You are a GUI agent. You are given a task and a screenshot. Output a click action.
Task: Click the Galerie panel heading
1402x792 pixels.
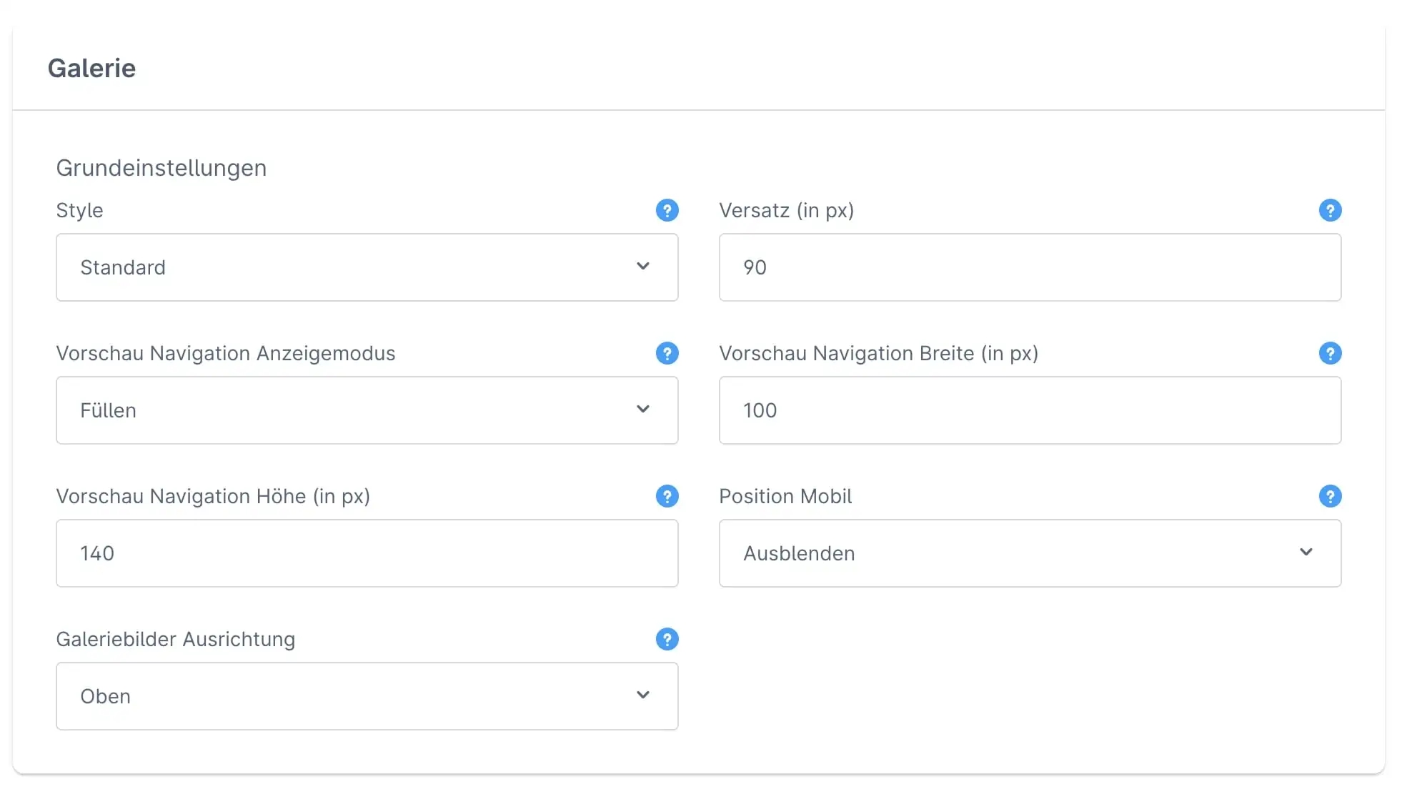tap(91, 68)
